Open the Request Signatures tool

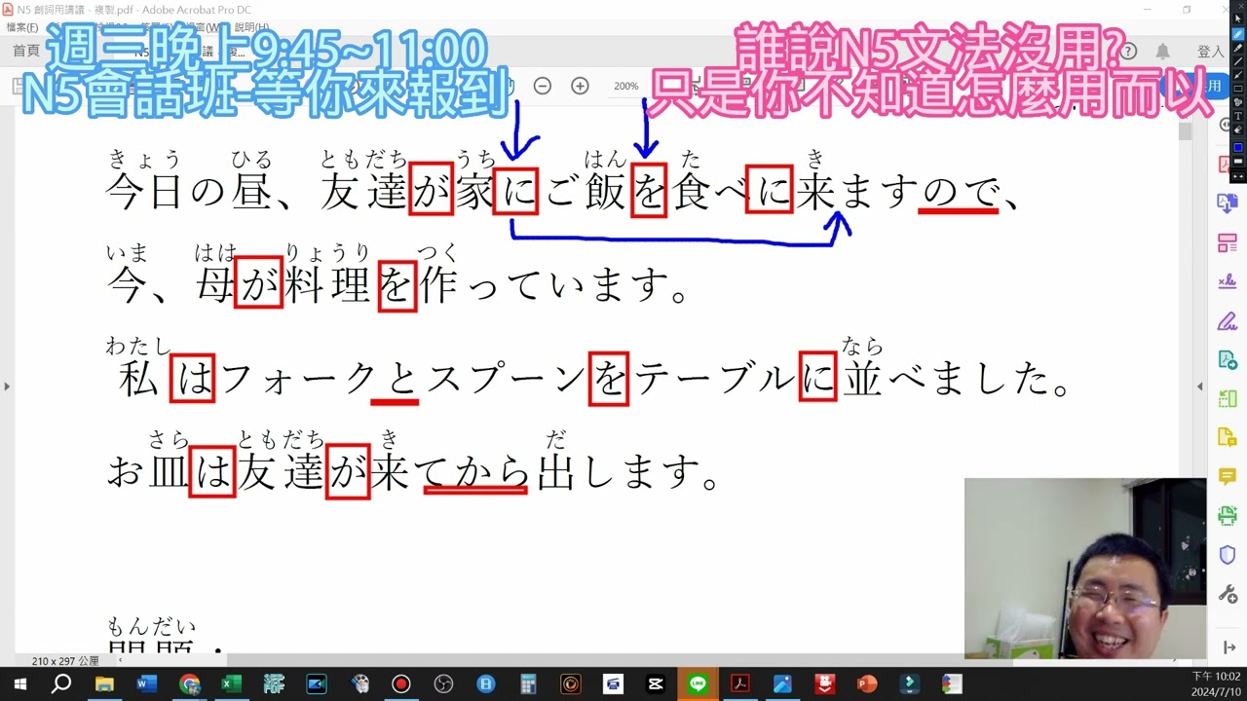1228,281
